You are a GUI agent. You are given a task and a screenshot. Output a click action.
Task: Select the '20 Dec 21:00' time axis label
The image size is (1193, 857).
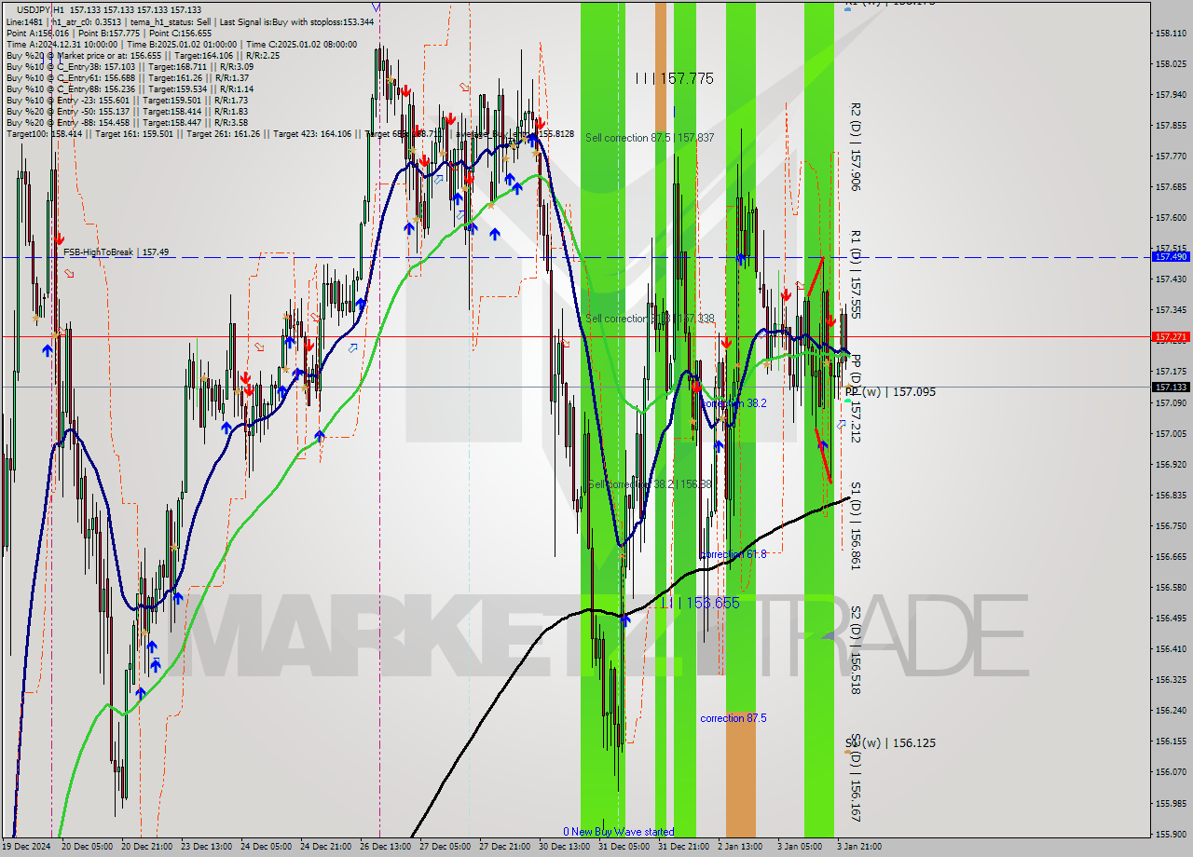[145, 847]
